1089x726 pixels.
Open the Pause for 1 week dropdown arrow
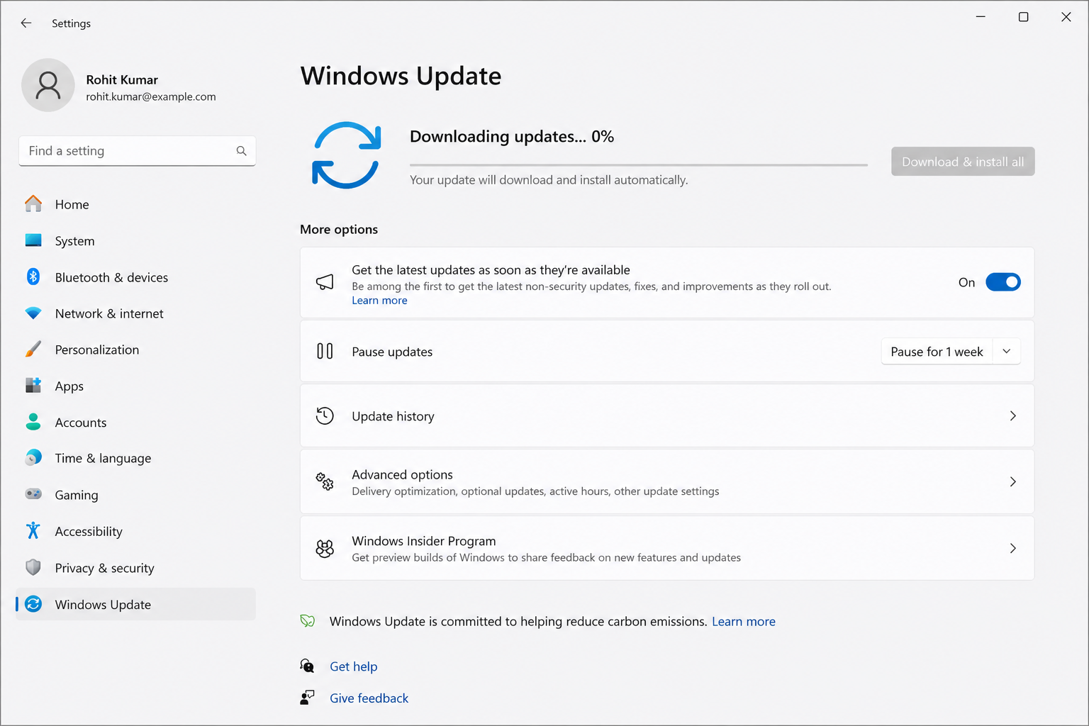[1006, 352]
